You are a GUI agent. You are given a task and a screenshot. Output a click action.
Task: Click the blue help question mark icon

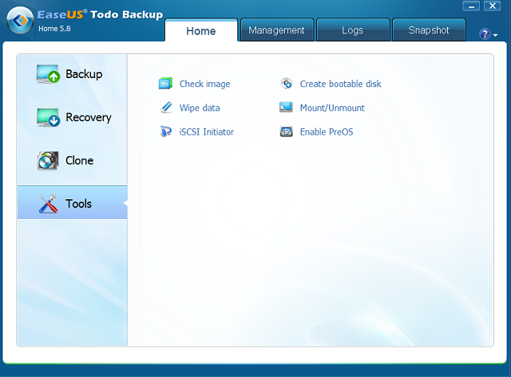(484, 34)
